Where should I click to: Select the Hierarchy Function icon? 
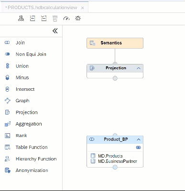(8, 159)
